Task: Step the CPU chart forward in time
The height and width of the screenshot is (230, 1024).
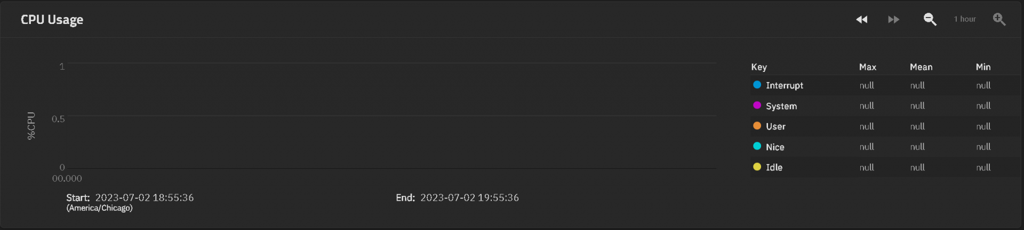Action: click(x=894, y=20)
